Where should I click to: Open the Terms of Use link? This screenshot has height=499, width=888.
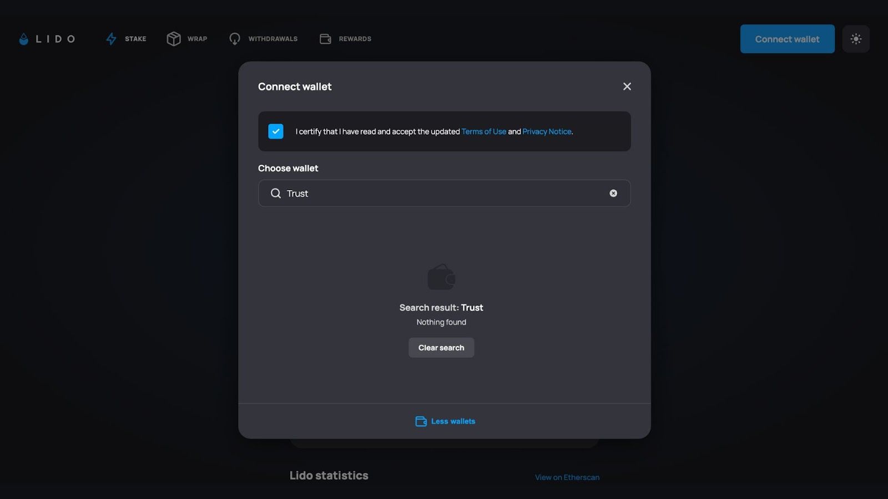coord(484,131)
